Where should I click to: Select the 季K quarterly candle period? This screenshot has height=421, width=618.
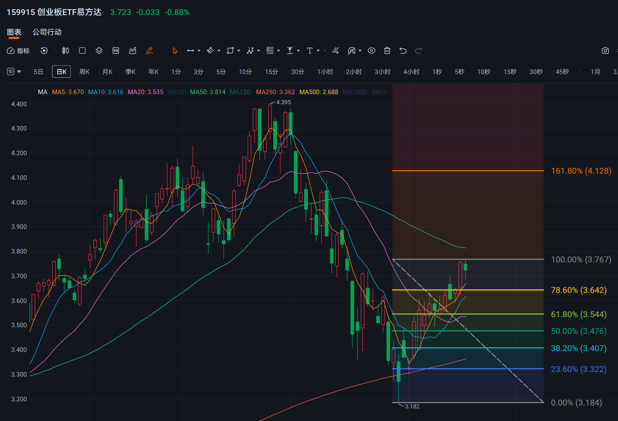(131, 72)
